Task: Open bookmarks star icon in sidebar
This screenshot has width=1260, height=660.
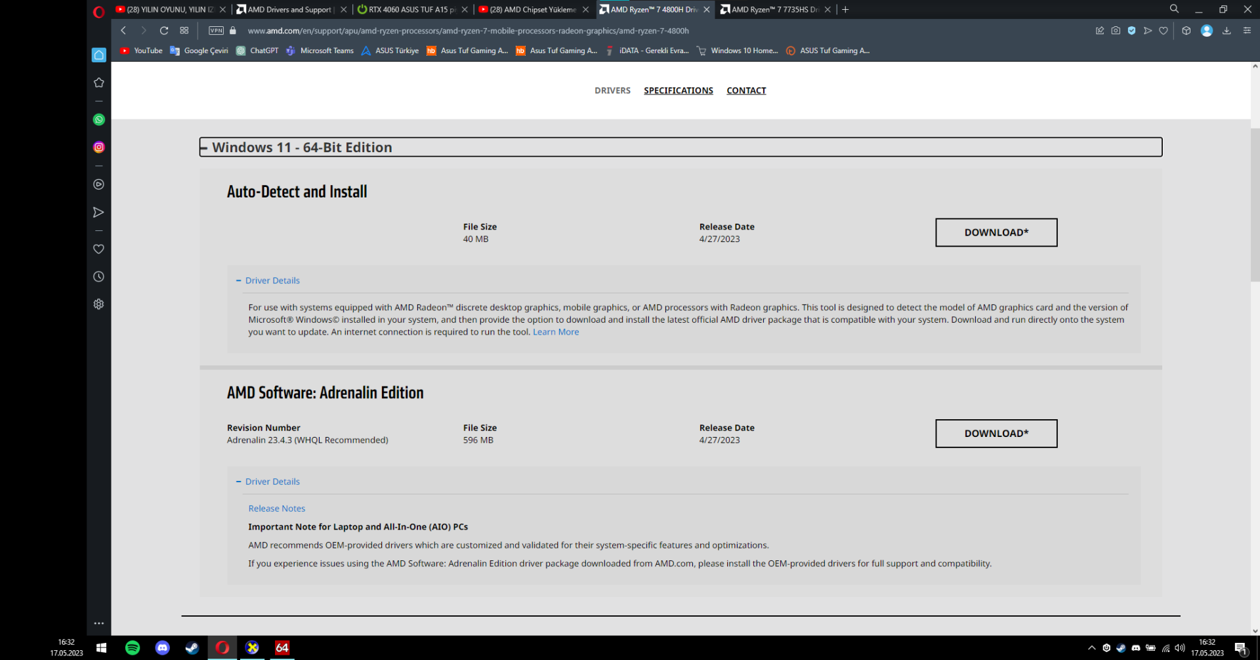Action: pyautogui.click(x=99, y=83)
